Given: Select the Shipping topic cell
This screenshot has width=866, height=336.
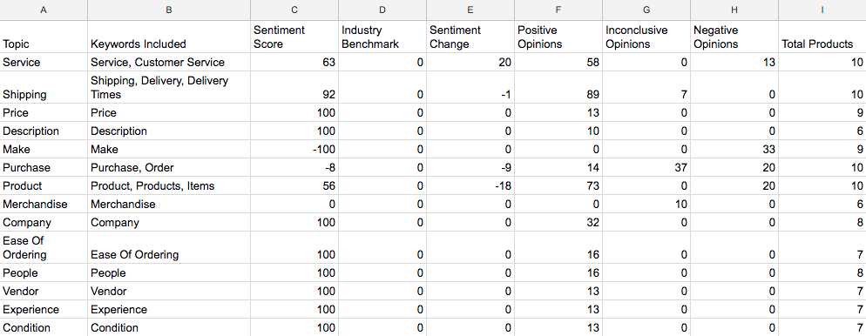Looking at the screenshot, I should [x=44, y=87].
